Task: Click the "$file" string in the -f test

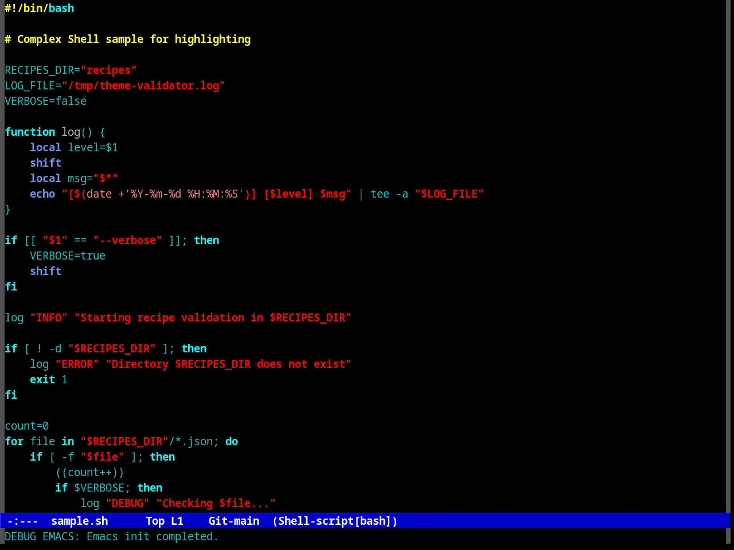Action: coord(103,457)
